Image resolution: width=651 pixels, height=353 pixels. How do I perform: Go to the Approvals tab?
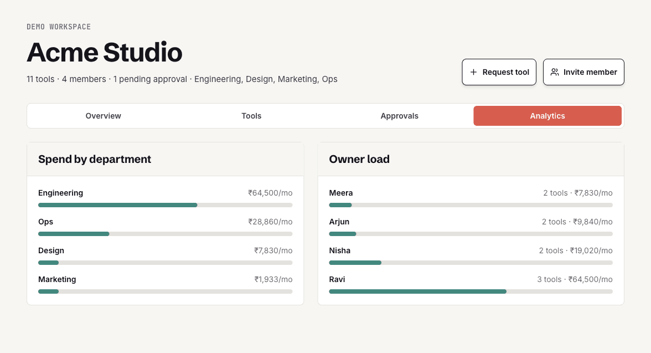tap(400, 116)
